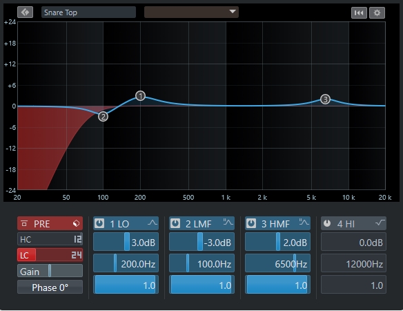The width and height of the screenshot is (403, 311).
Task: Click the channel link icon beside Snare Top
Action: pyautogui.click(x=25, y=12)
